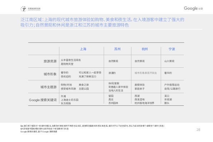Click the Google 谷歌 logo
This screenshot has height=142, width=213.
pos(193,9)
